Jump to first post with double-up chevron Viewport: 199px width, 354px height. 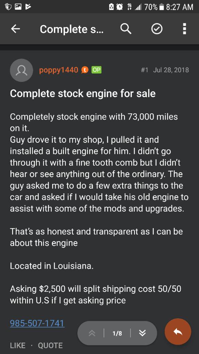(x=92, y=333)
